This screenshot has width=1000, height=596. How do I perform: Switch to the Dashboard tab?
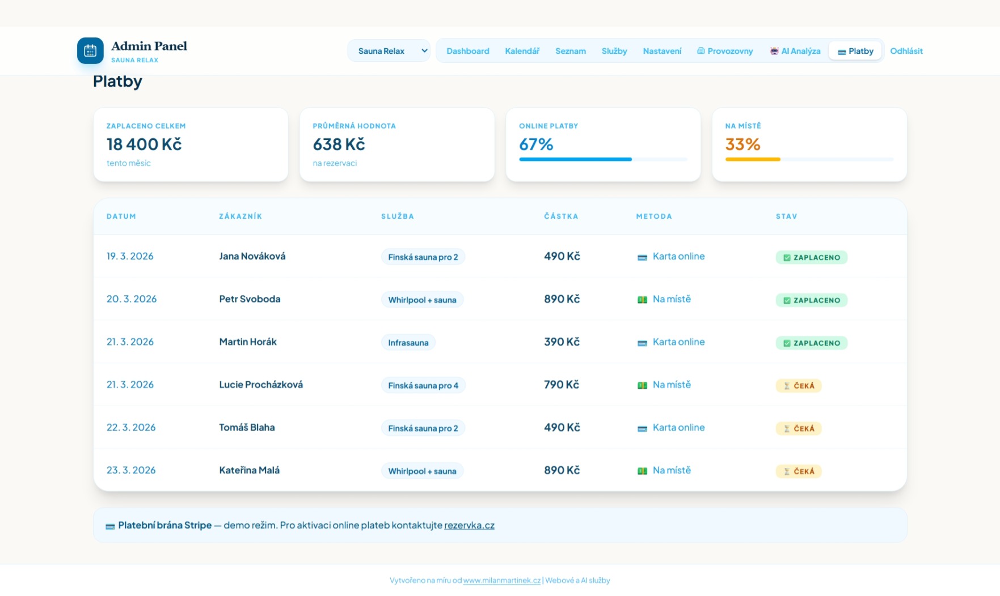467,51
